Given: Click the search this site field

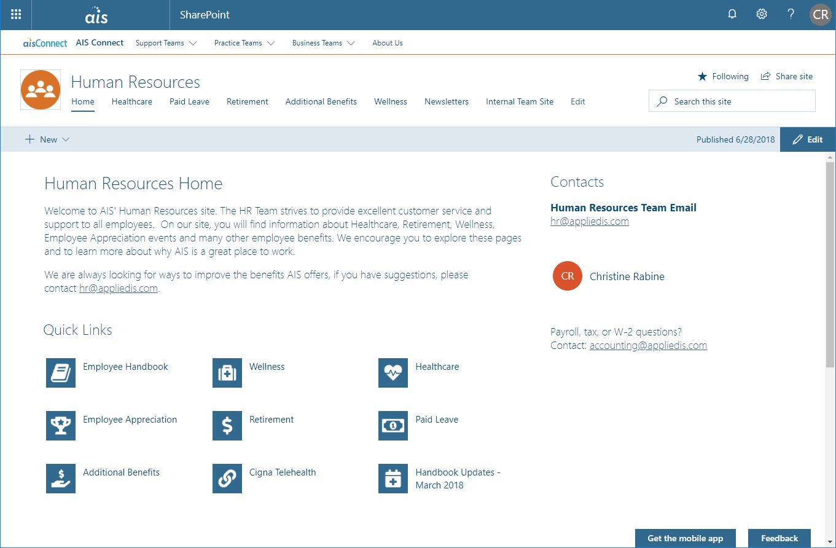Looking at the screenshot, I should tap(731, 101).
